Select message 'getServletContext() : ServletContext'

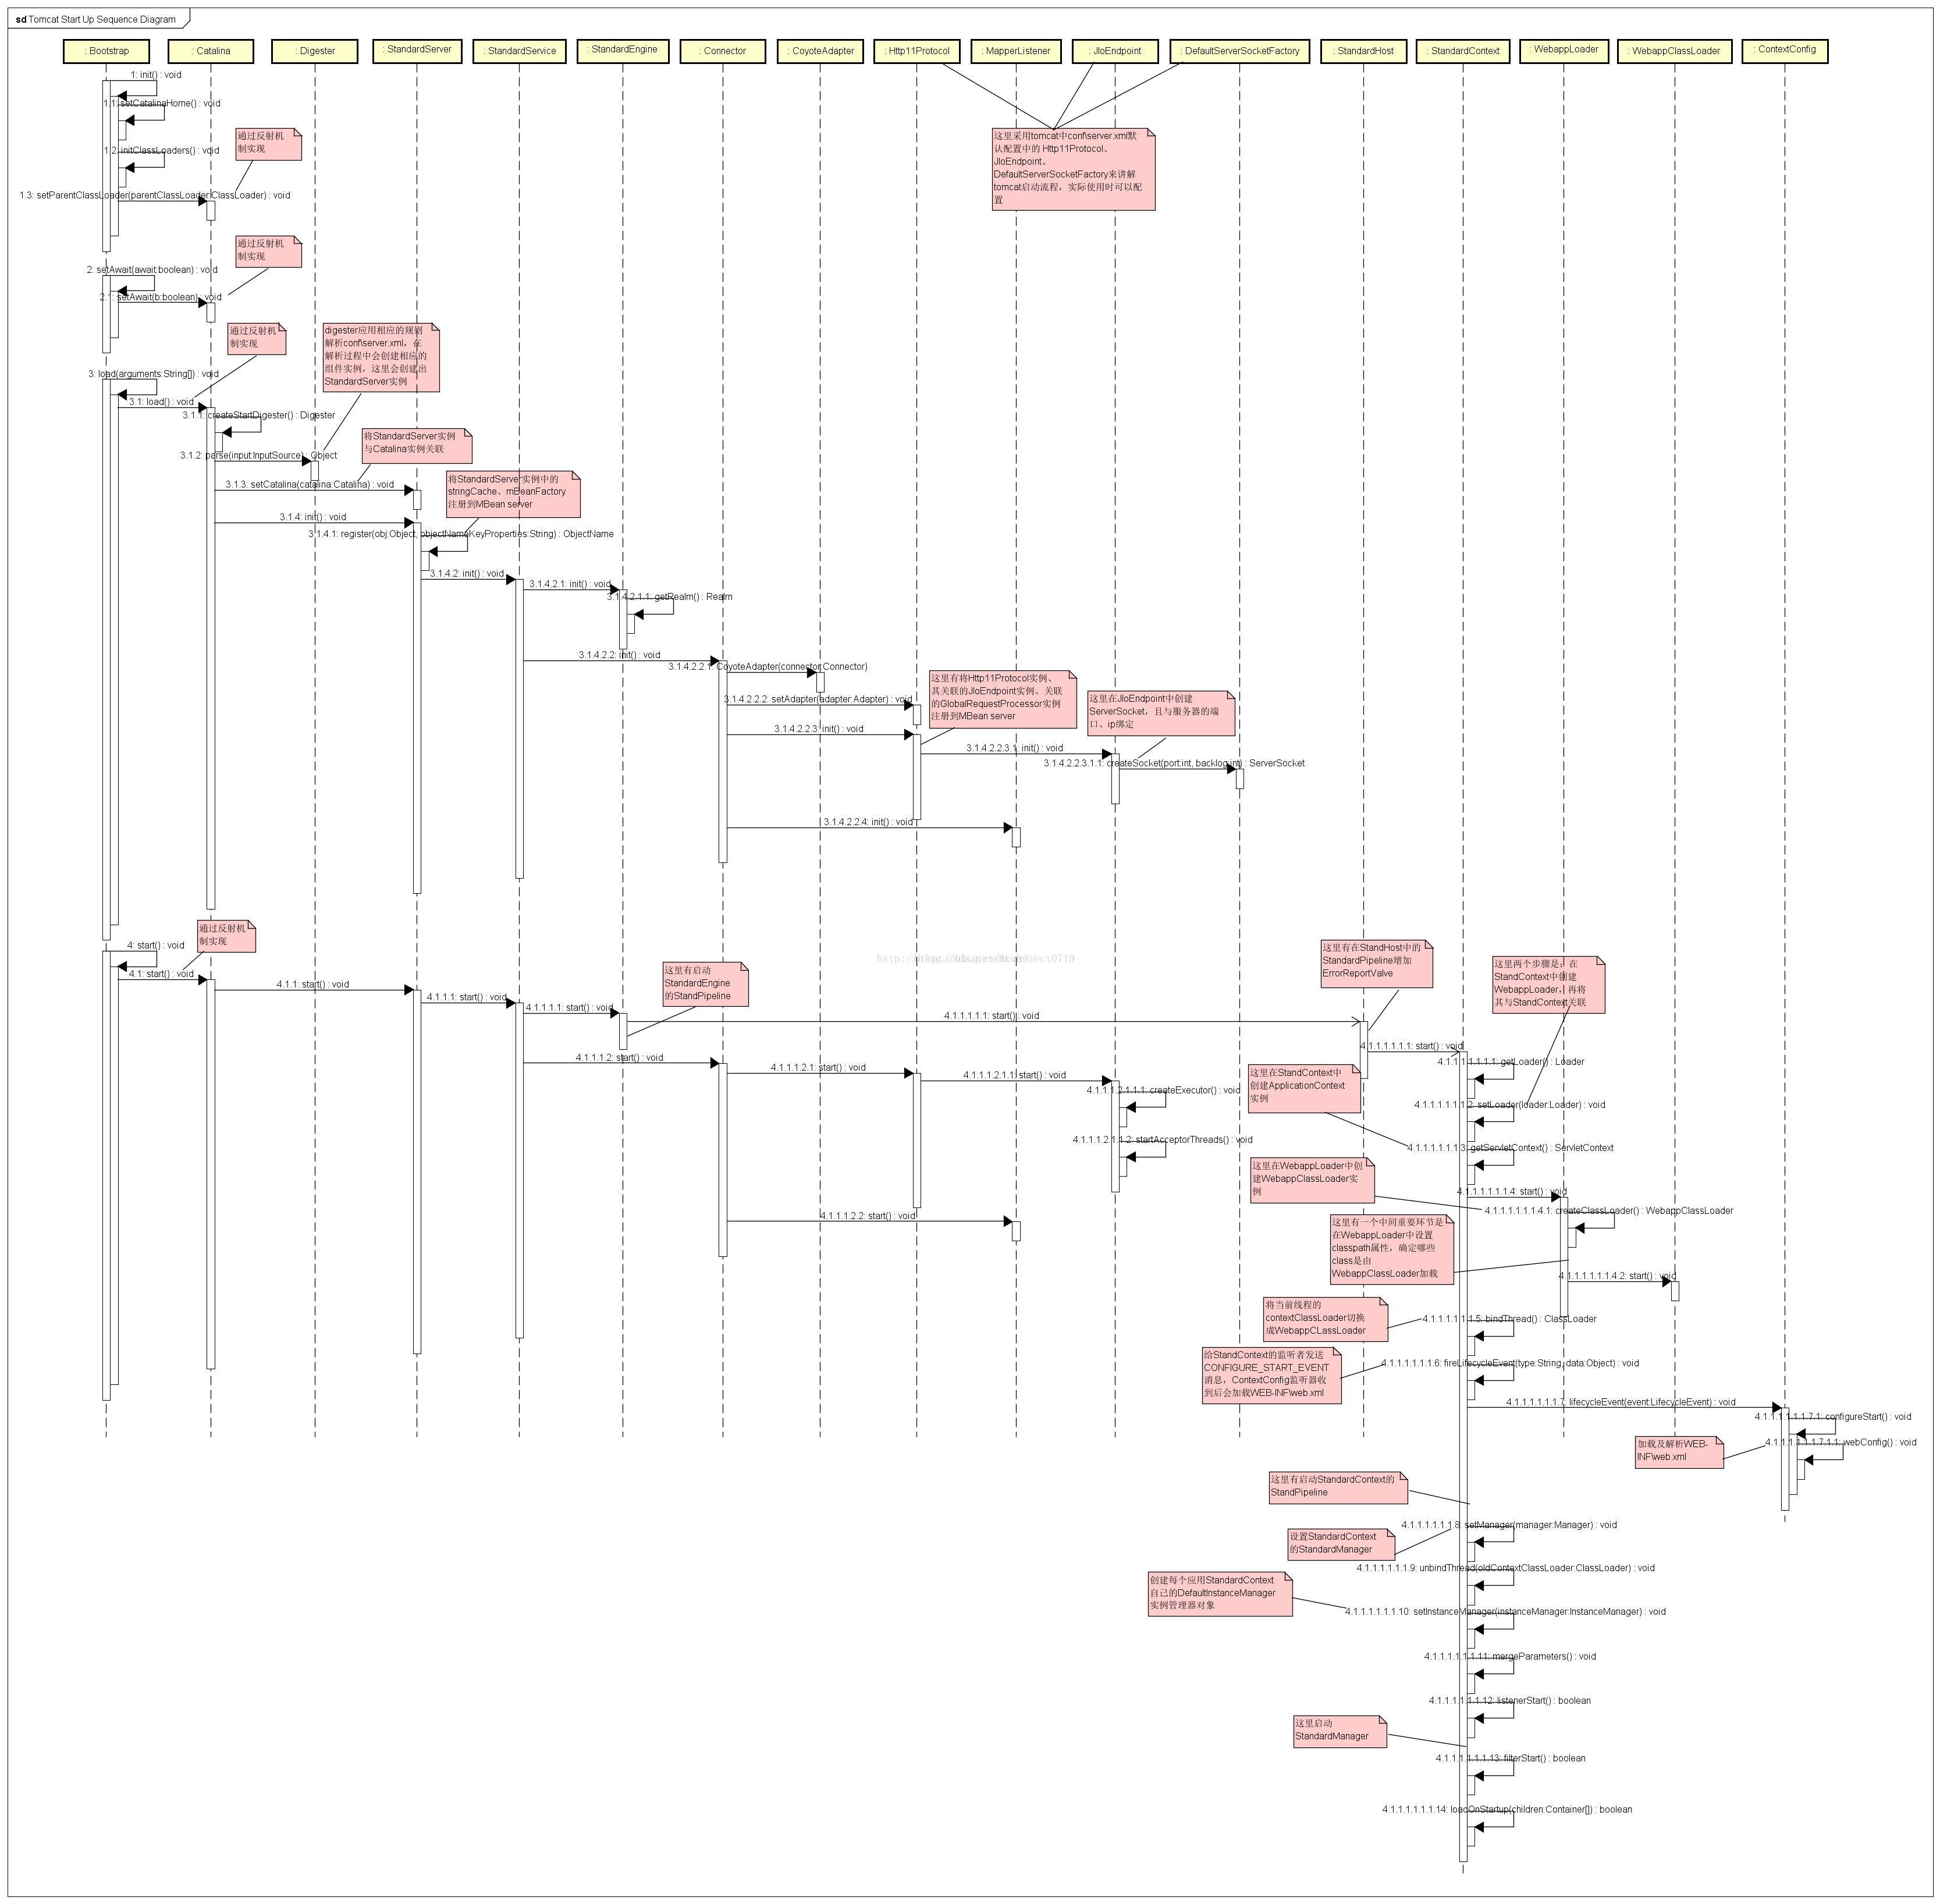tap(1511, 1148)
